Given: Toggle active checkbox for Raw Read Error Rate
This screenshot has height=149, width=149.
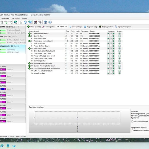Looking at the screenshot, I should click(x=119, y=34).
